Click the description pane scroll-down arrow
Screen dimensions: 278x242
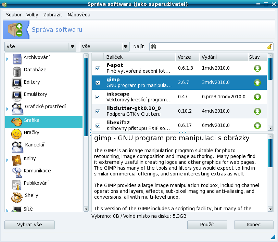[x=270, y=209]
